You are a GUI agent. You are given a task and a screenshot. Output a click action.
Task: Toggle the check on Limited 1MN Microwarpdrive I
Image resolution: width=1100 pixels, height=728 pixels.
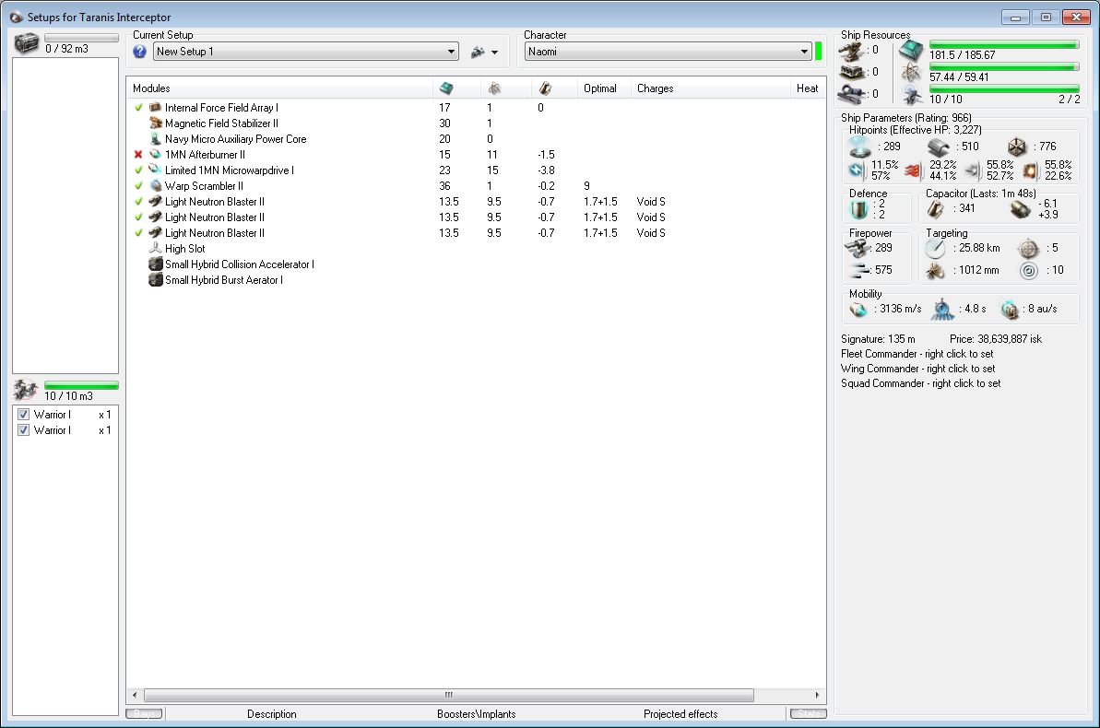[x=138, y=170]
